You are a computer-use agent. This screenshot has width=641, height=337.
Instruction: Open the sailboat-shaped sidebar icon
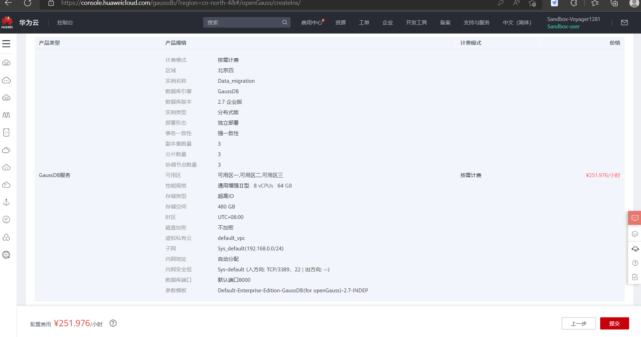[6, 202]
